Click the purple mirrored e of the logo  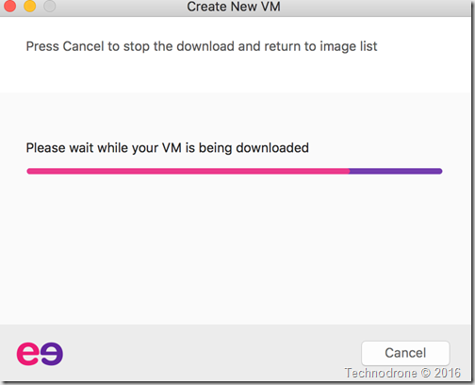52,354
